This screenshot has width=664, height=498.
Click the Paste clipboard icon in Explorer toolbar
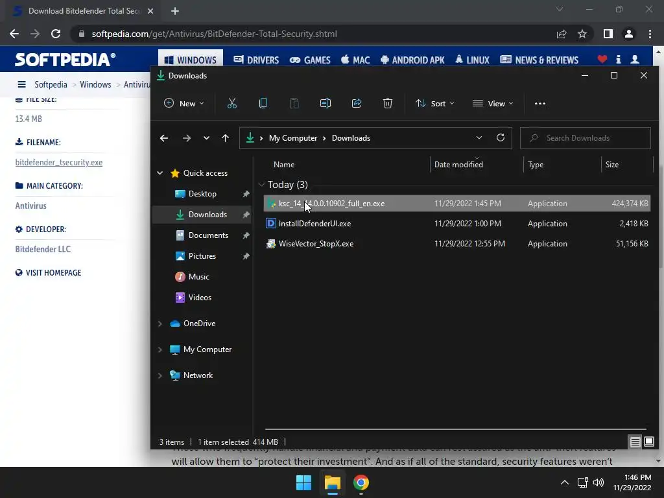294,103
